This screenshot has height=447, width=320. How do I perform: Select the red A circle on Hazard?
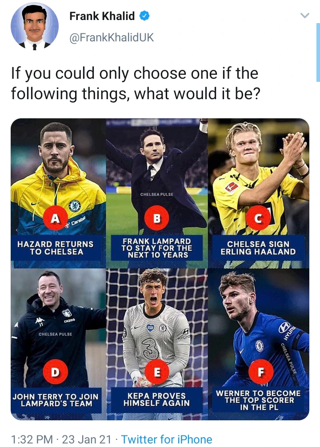pyautogui.click(x=55, y=218)
